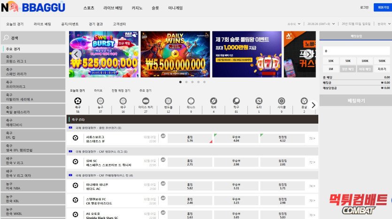392x219 pixels.
Task: Select the 축구 soccer sport icon
Action: [78, 101]
